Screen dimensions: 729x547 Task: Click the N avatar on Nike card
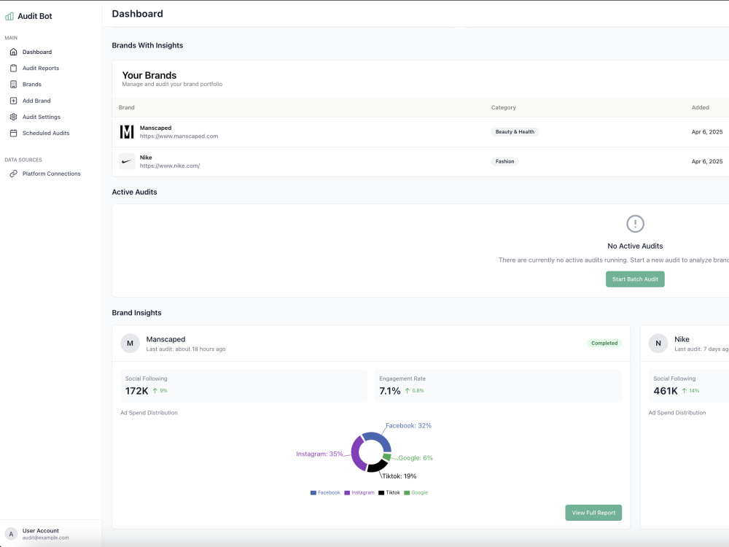658,344
